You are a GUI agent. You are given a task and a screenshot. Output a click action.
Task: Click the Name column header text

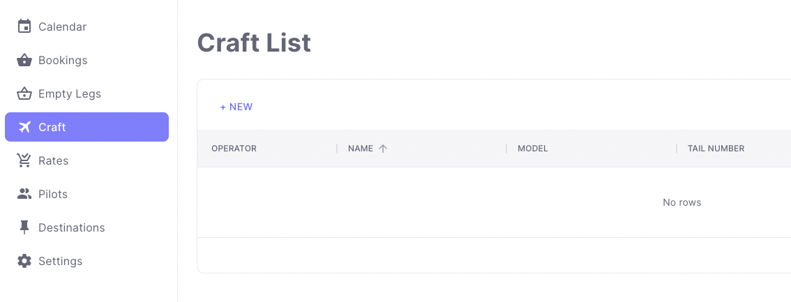click(361, 149)
